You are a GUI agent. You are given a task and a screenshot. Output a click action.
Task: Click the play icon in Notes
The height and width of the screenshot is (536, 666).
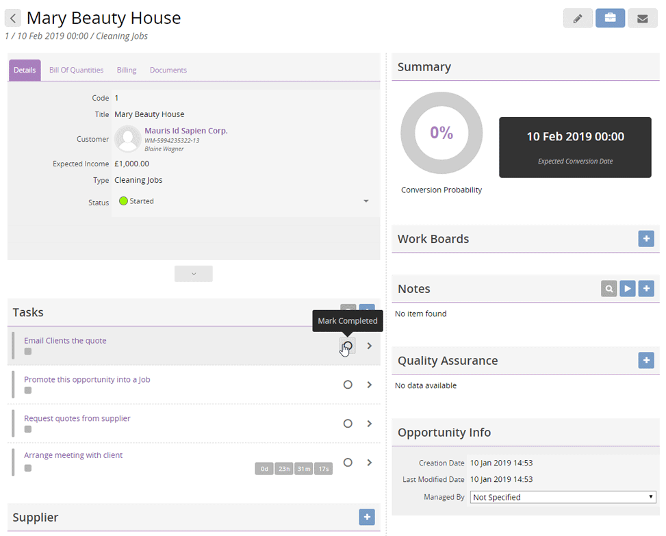[x=627, y=289]
